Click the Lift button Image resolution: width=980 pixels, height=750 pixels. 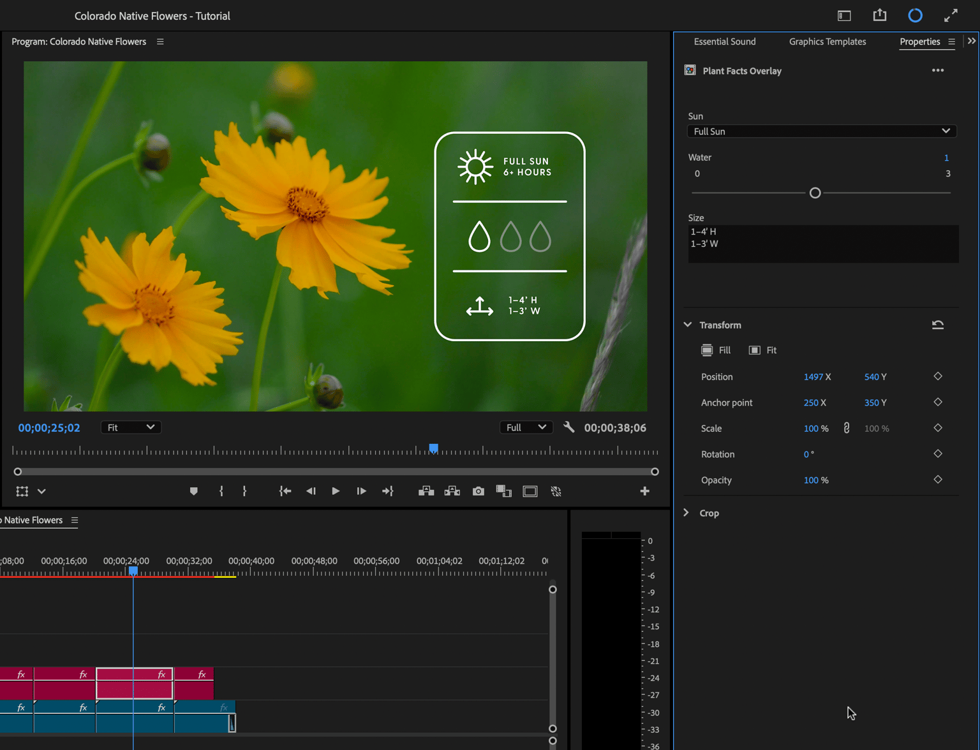pyautogui.click(x=426, y=492)
